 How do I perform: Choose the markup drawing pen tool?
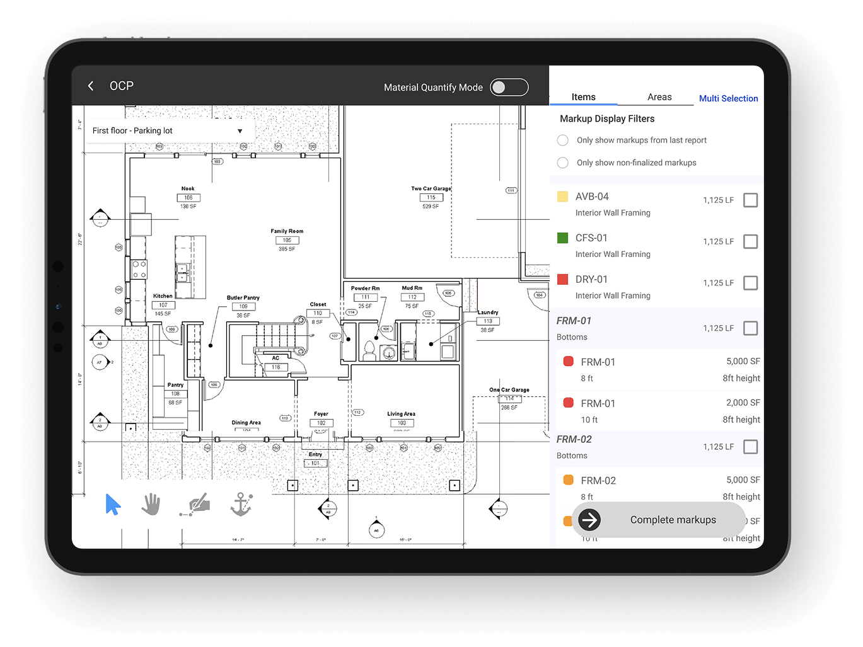pos(195,505)
